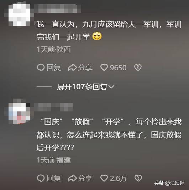Viewport: 189px width, 190px height.
Task: Like the comment with 9650 likes
Action: click(104, 67)
